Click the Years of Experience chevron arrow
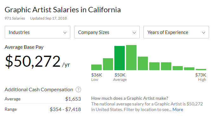Image resolution: width=216 pixels, height=118 pixels. coord(204,33)
